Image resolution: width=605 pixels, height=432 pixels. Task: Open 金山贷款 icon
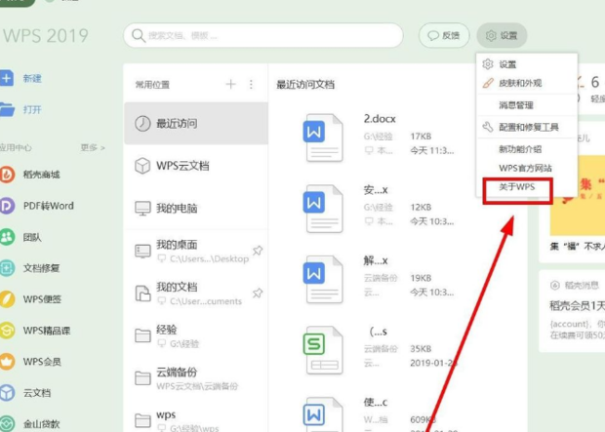point(7,424)
